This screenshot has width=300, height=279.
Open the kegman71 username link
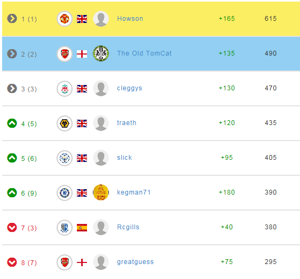(x=134, y=192)
